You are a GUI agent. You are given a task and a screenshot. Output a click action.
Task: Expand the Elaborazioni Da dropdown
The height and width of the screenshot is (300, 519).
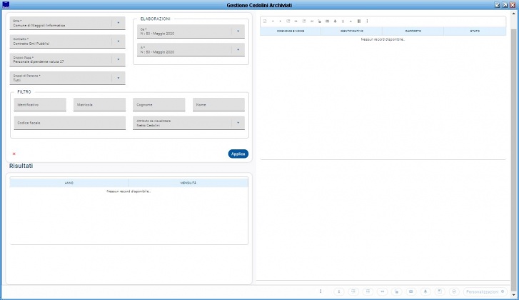click(191, 31)
